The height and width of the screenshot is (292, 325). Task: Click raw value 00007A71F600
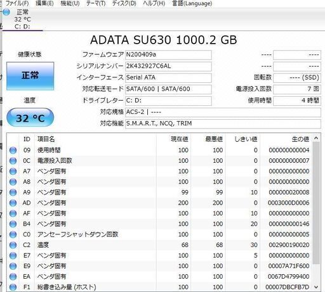(289, 266)
